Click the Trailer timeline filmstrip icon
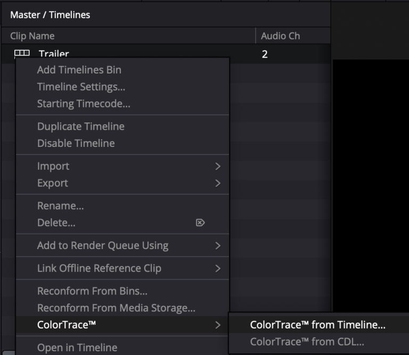Image resolution: width=409 pixels, height=355 pixels. tap(22, 54)
